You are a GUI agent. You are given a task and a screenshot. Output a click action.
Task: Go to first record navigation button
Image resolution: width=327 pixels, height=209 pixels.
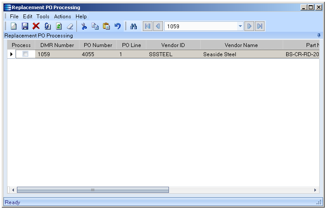pos(148,26)
